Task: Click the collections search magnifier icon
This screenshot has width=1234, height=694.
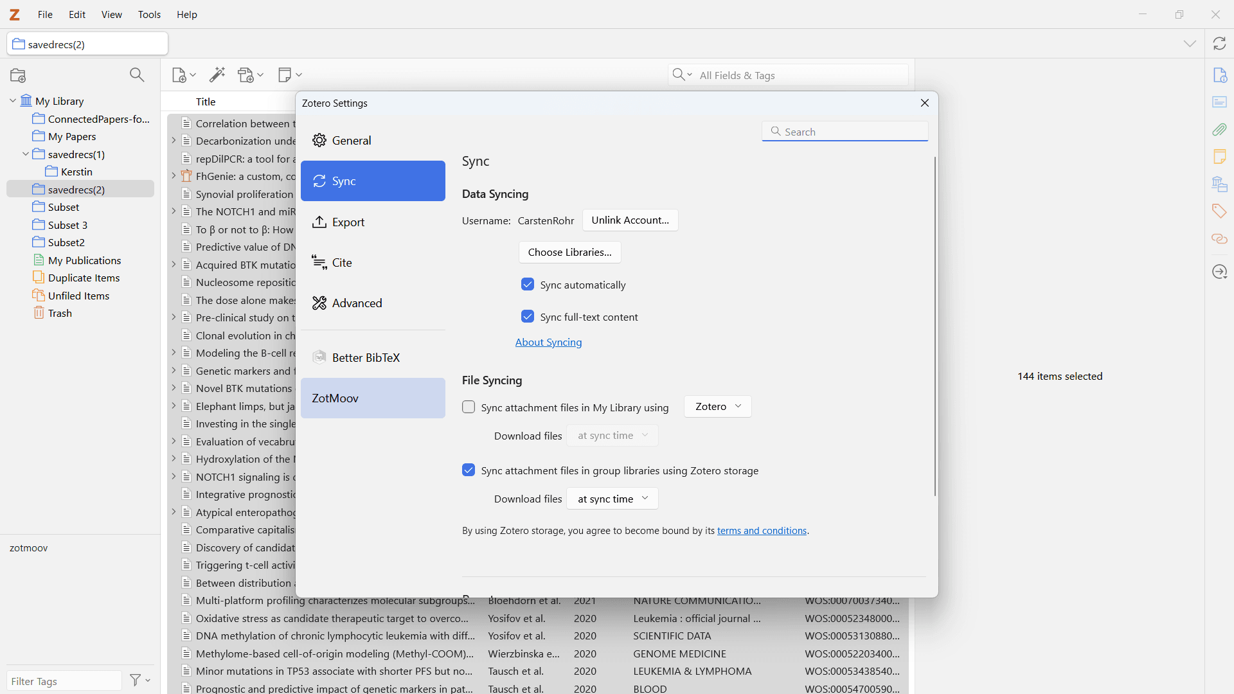Action: 137,75
